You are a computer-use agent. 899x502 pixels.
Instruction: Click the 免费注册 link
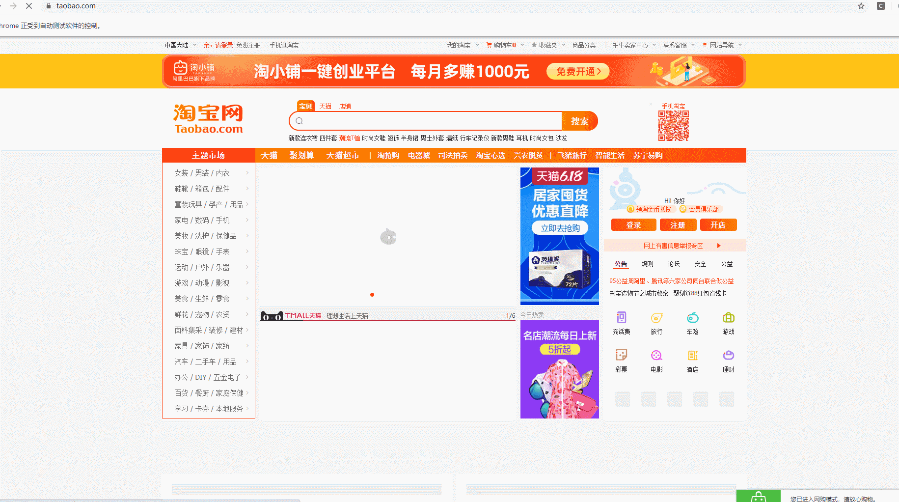click(248, 45)
